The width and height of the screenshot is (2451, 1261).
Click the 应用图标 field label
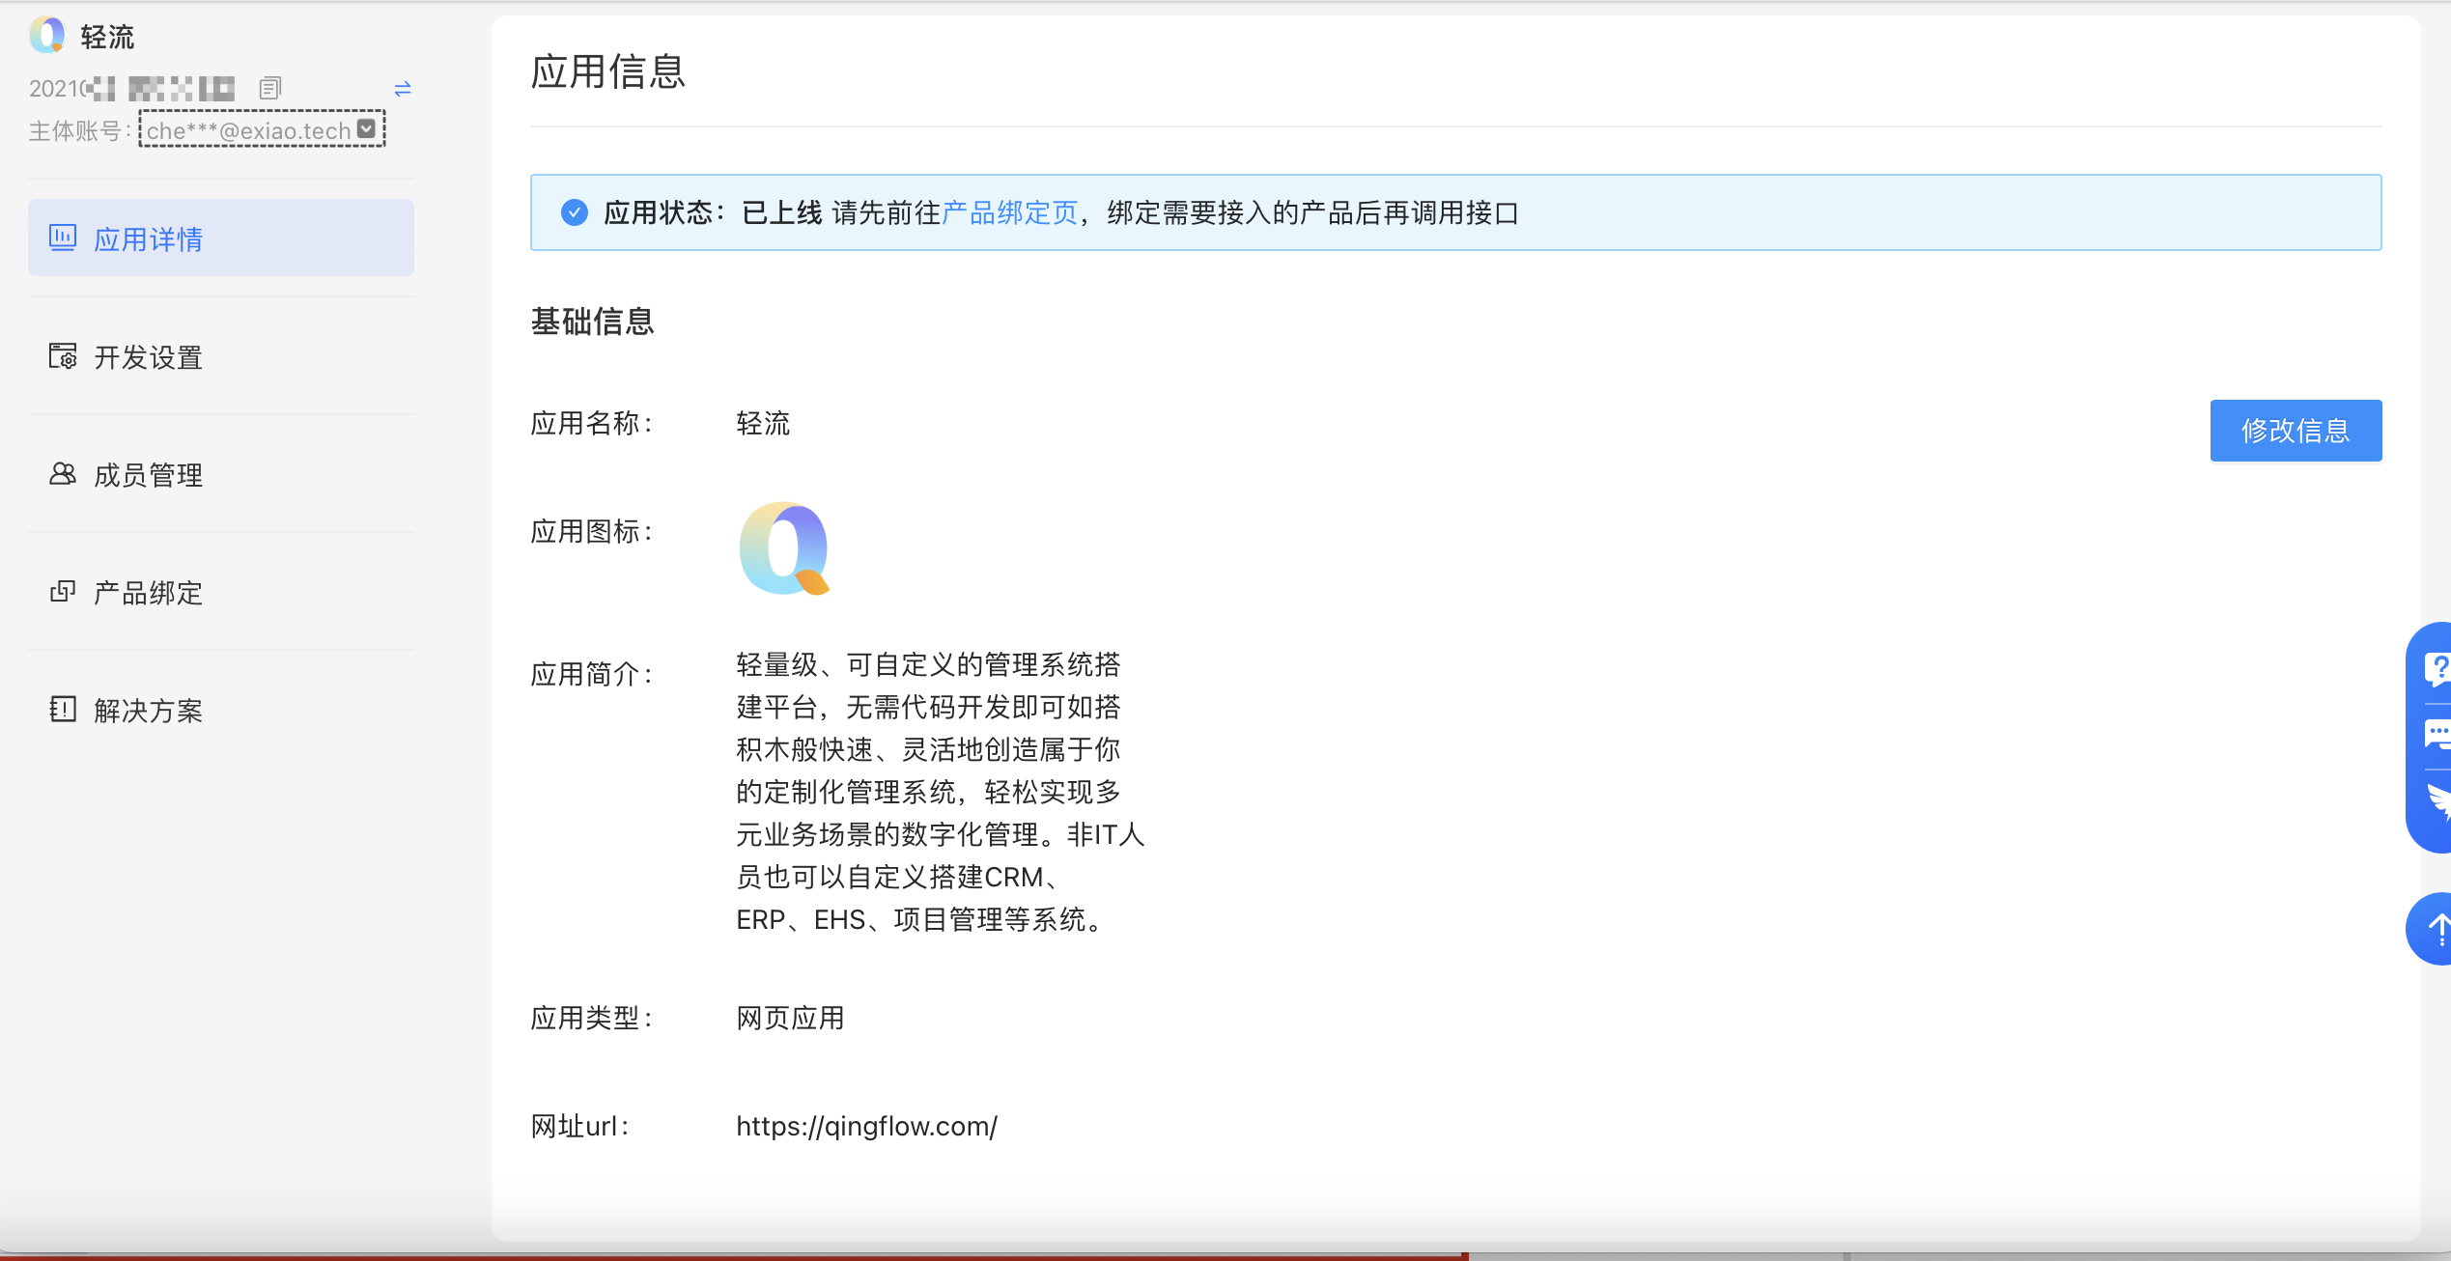coord(592,531)
